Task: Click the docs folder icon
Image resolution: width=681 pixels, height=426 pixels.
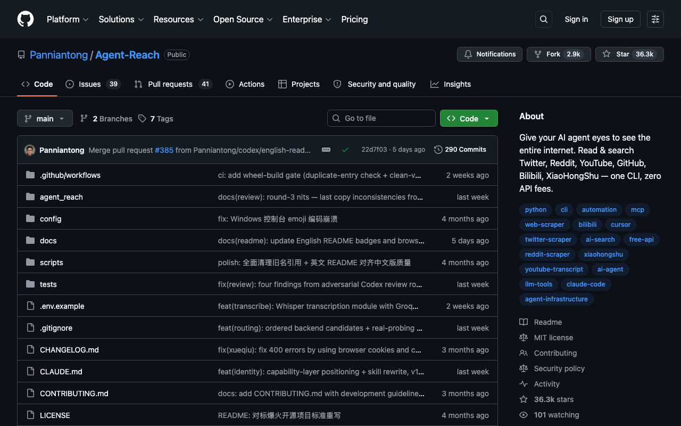Action: (x=30, y=241)
